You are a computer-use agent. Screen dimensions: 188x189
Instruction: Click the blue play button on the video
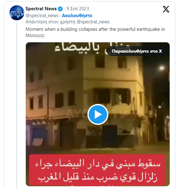pyautogui.click(x=98, y=114)
